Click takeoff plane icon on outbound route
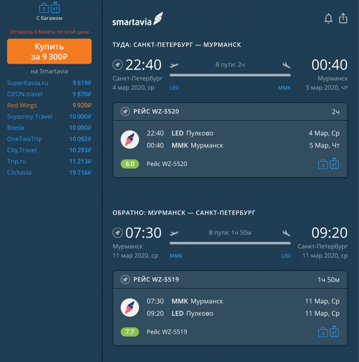The height and width of the screenshot is (362, 359). point(174,65)
